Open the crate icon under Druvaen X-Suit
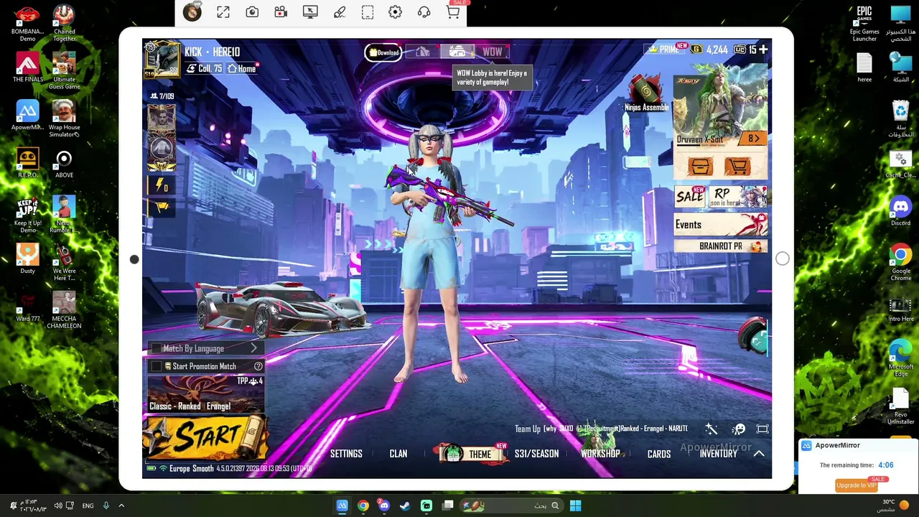Viewport: 919px width, 517px height. tap(700, 167)
